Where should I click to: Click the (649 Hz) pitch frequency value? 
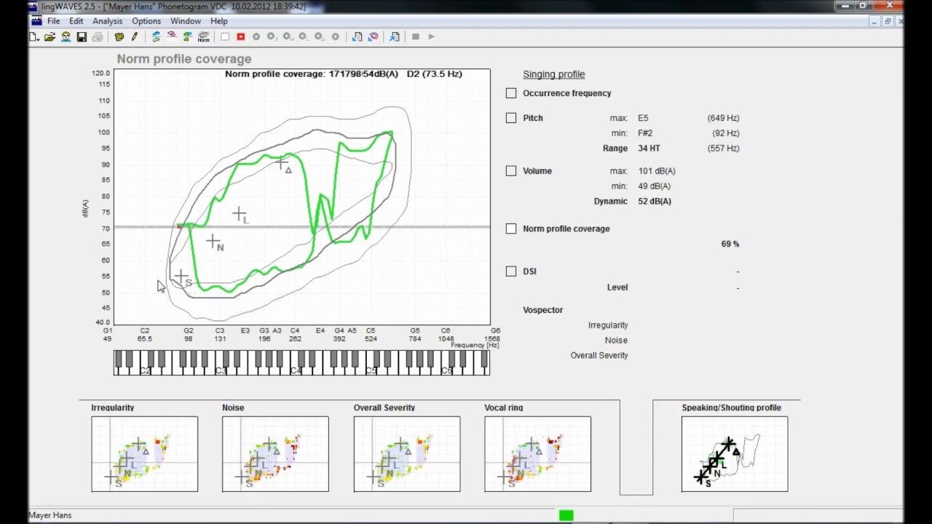[723, 118]
